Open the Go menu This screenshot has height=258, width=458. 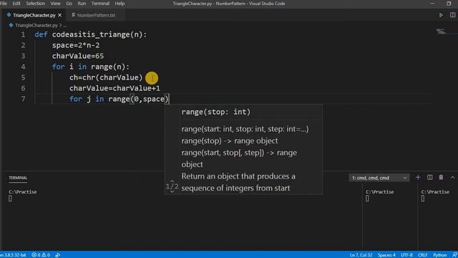point(69,4)
